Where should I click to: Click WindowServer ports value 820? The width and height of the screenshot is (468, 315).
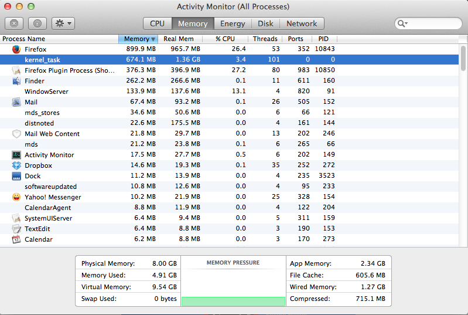(x=303, y=91)
